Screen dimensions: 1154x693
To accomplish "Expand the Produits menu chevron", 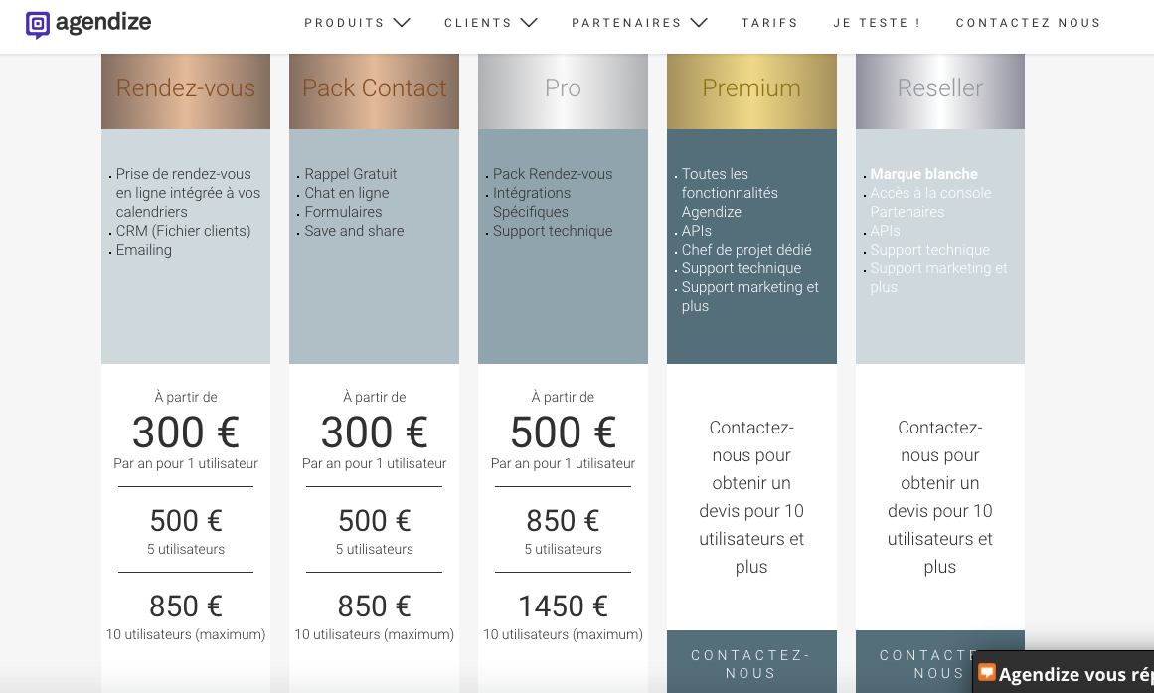I will 402,23.
